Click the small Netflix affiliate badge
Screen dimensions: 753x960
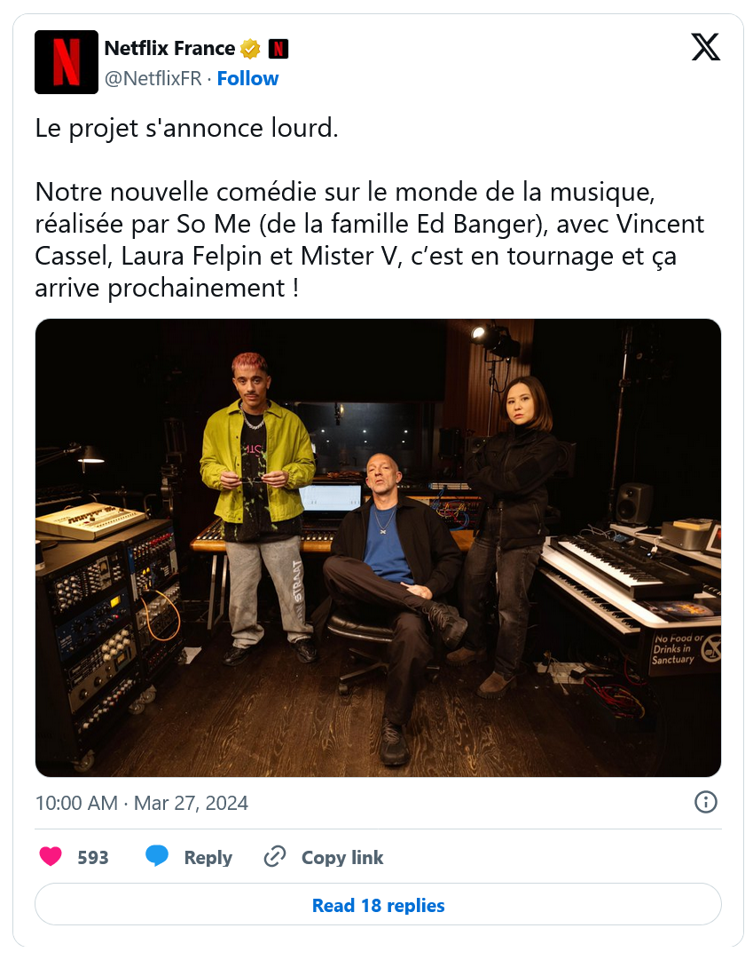278,48
